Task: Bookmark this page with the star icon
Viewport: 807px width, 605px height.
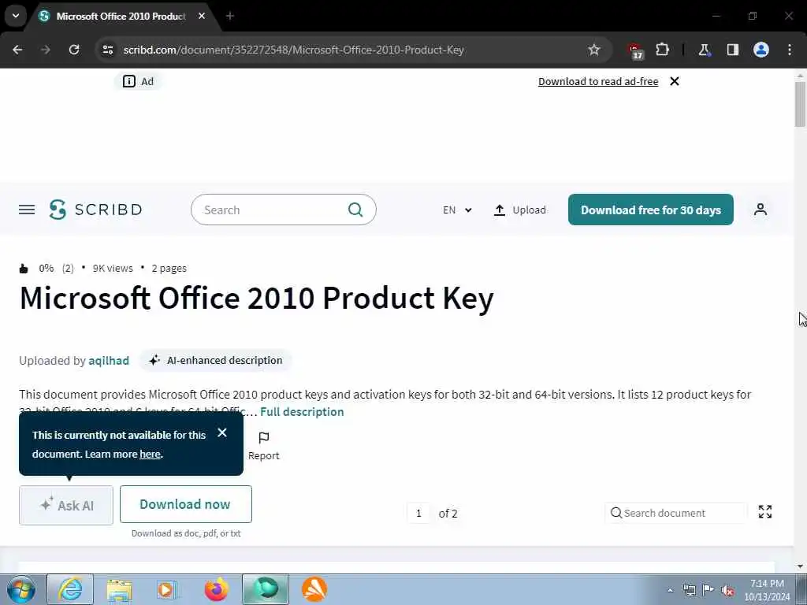Action: (x=594, y=50)
